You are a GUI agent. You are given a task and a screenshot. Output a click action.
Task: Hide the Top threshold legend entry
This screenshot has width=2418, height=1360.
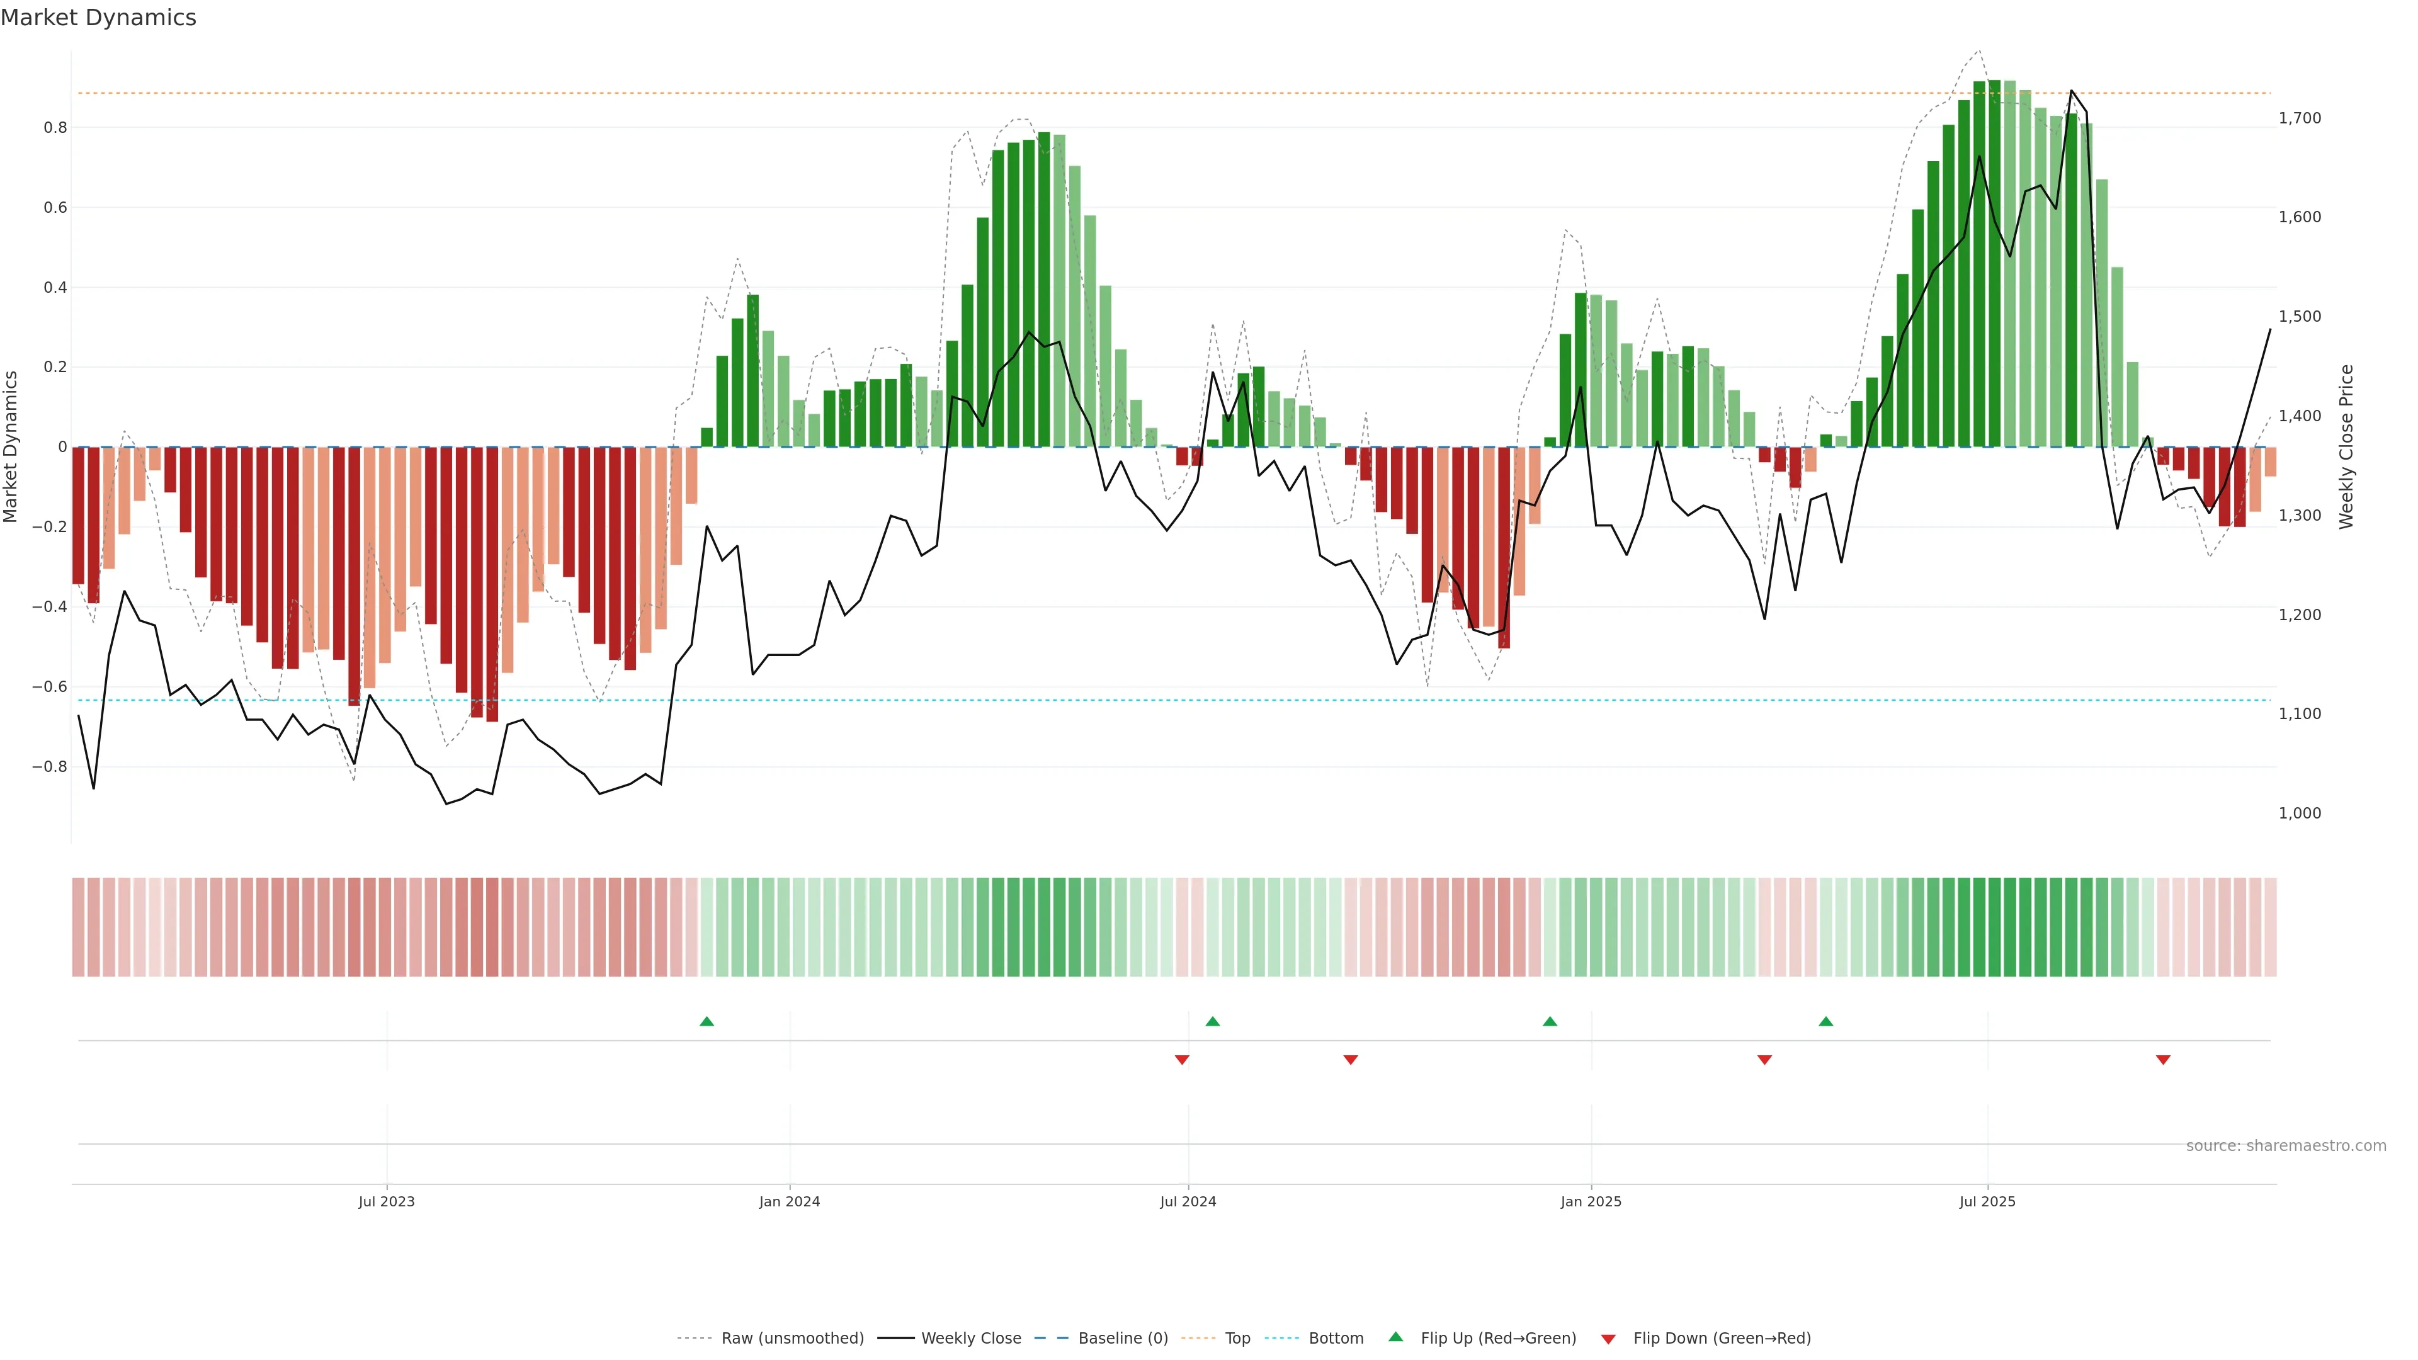pos(1237,1339)
